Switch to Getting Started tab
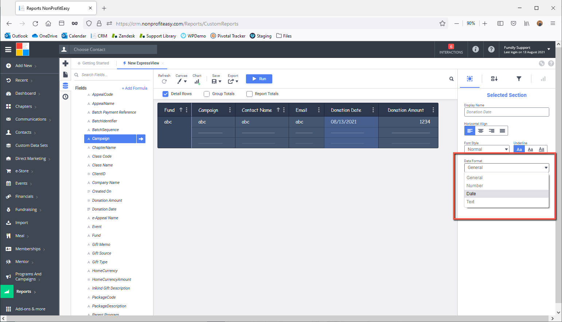 [93, 63]
